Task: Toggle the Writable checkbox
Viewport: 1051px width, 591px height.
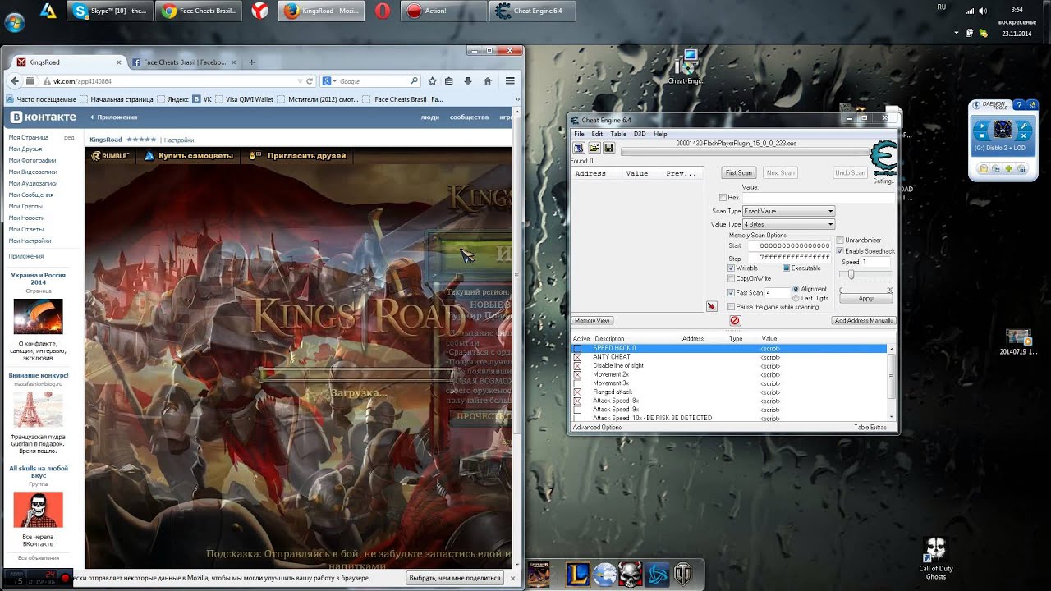Action: [x=732, y=268]
